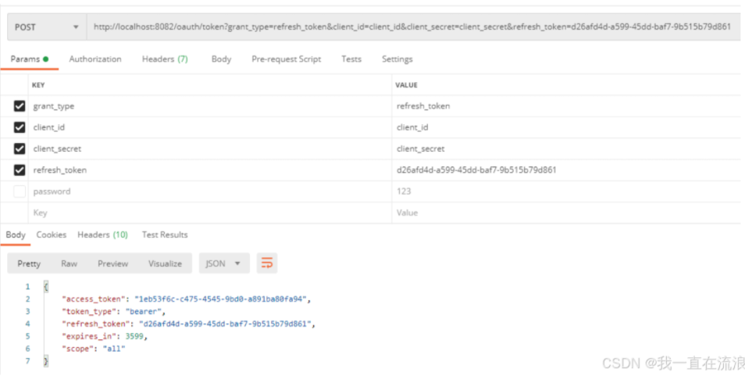Uncheck the client_id parameter checkbox
745x383 pixels.
[x=20, y=127]
